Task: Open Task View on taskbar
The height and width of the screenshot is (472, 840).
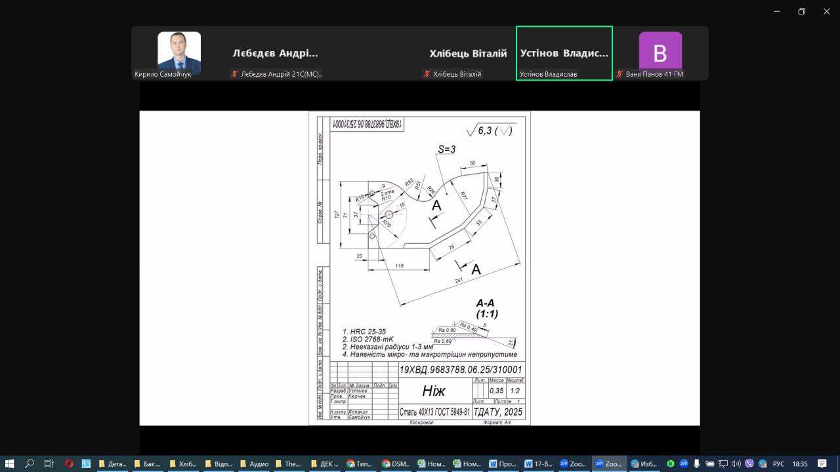Action: [49, 463]
